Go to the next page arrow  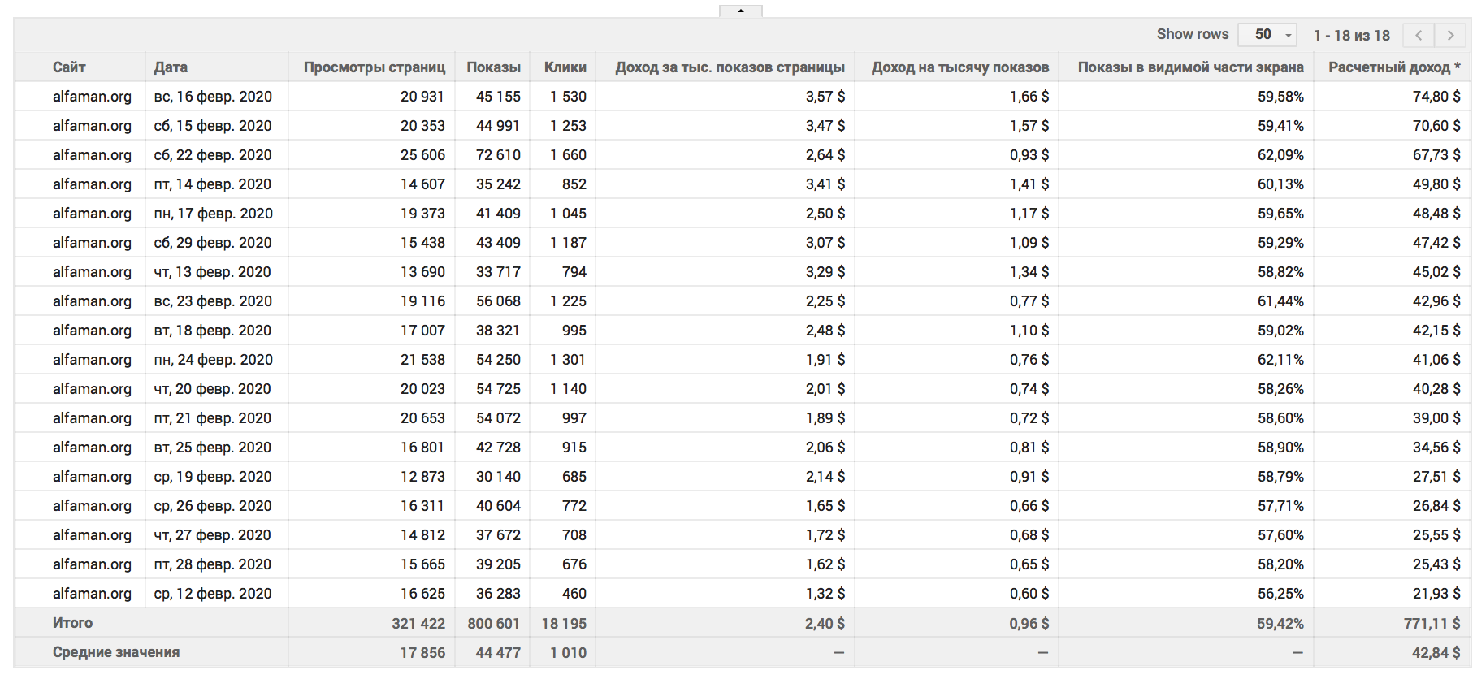coord(1450,35)
